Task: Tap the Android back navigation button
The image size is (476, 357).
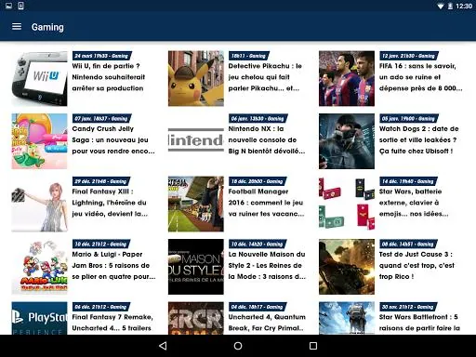Action: click(x=163, y=346)
